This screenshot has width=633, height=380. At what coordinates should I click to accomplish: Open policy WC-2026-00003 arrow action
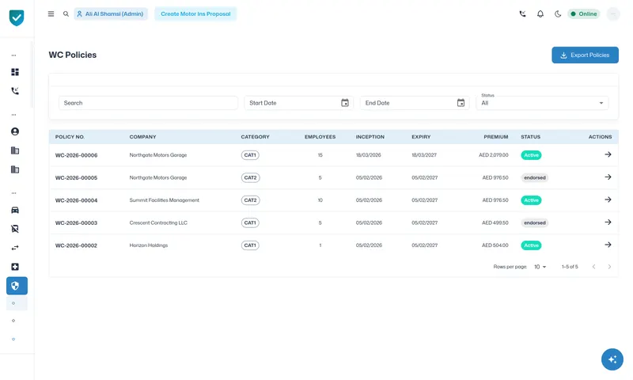tap(608, 222)
